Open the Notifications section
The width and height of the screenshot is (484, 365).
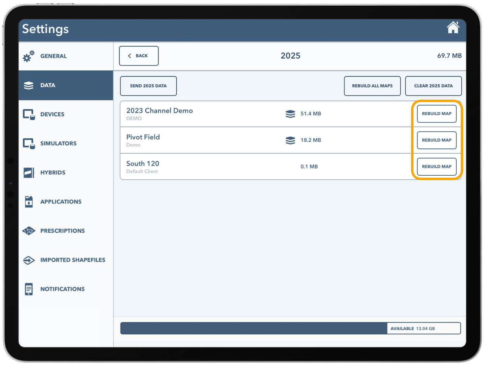point(66,289)
